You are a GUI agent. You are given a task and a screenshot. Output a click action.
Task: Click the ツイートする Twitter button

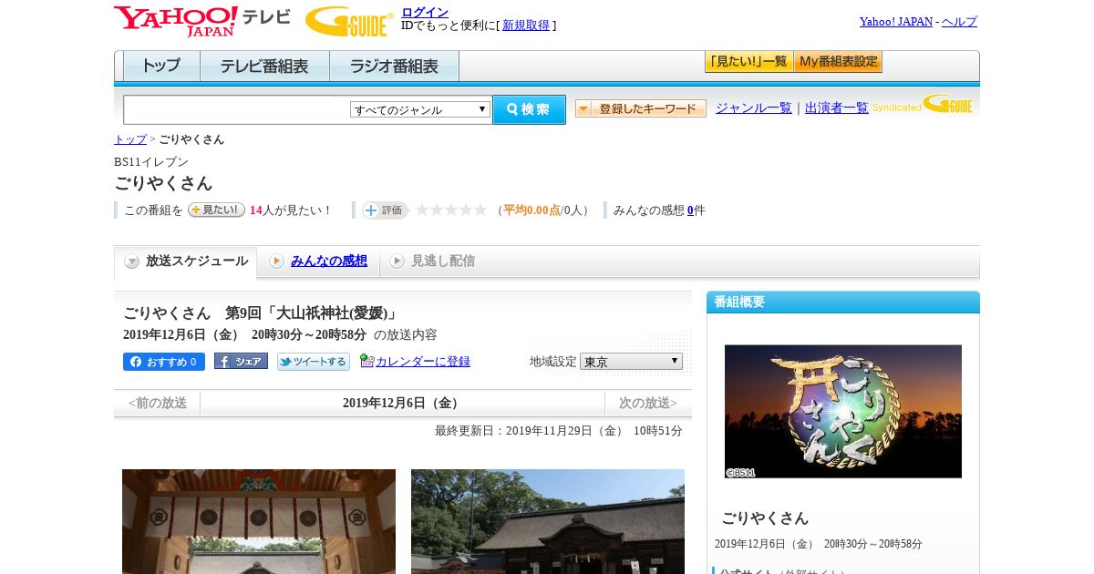click(314, 362)
